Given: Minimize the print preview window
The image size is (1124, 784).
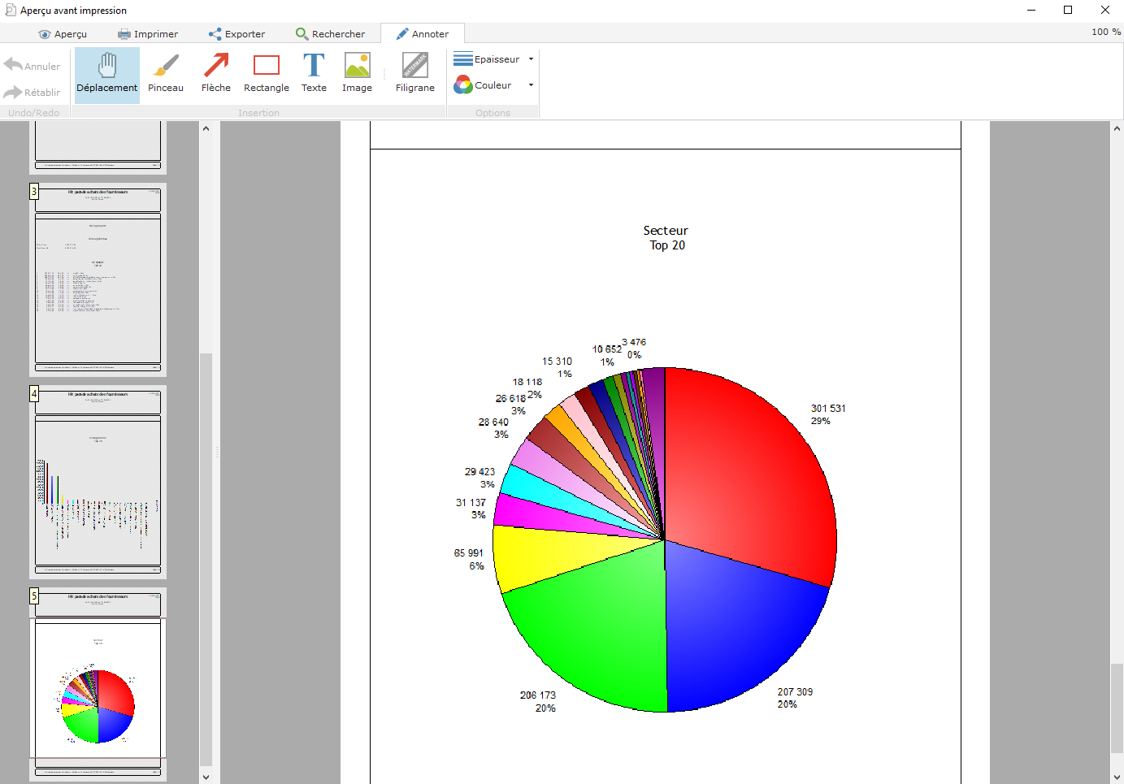Looking at the screenshot, I should click(1031, 10).
